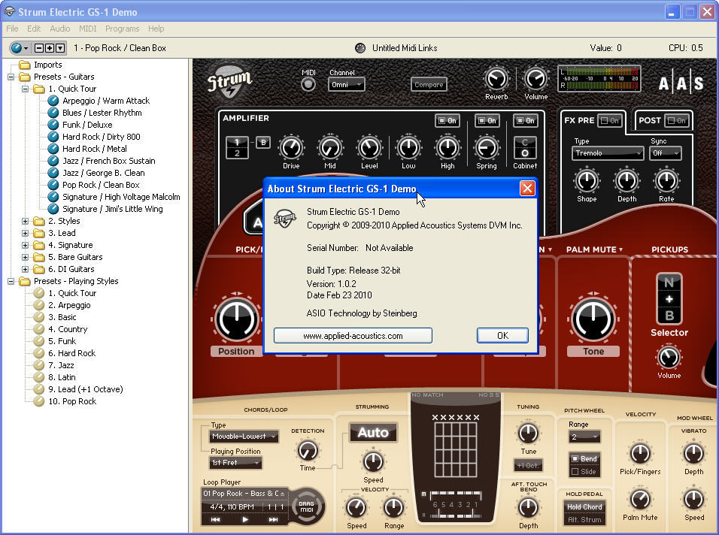
Task: Click the Reverb knob
Action: pos(496,79)
